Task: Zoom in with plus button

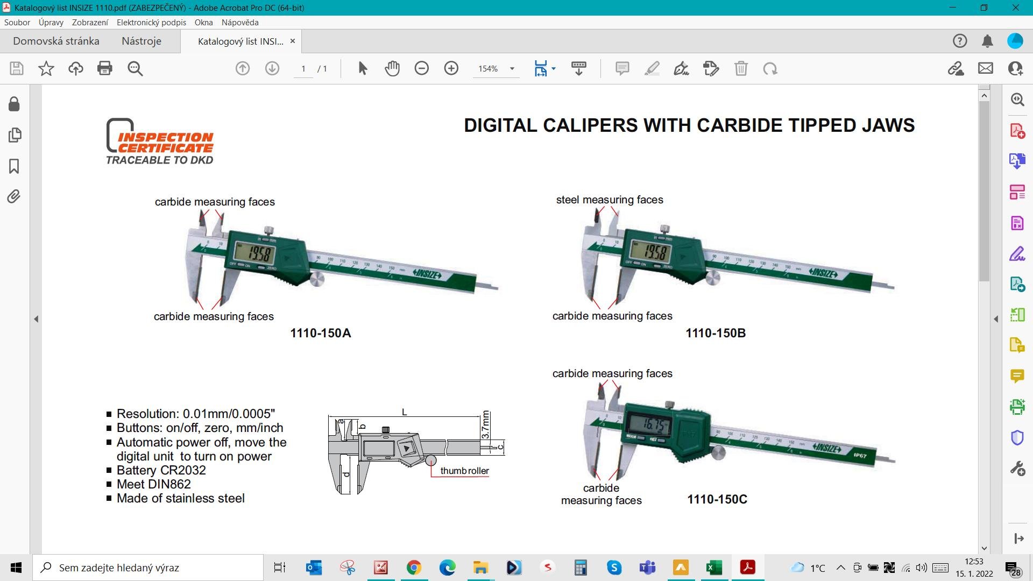Action: (451, 68)
